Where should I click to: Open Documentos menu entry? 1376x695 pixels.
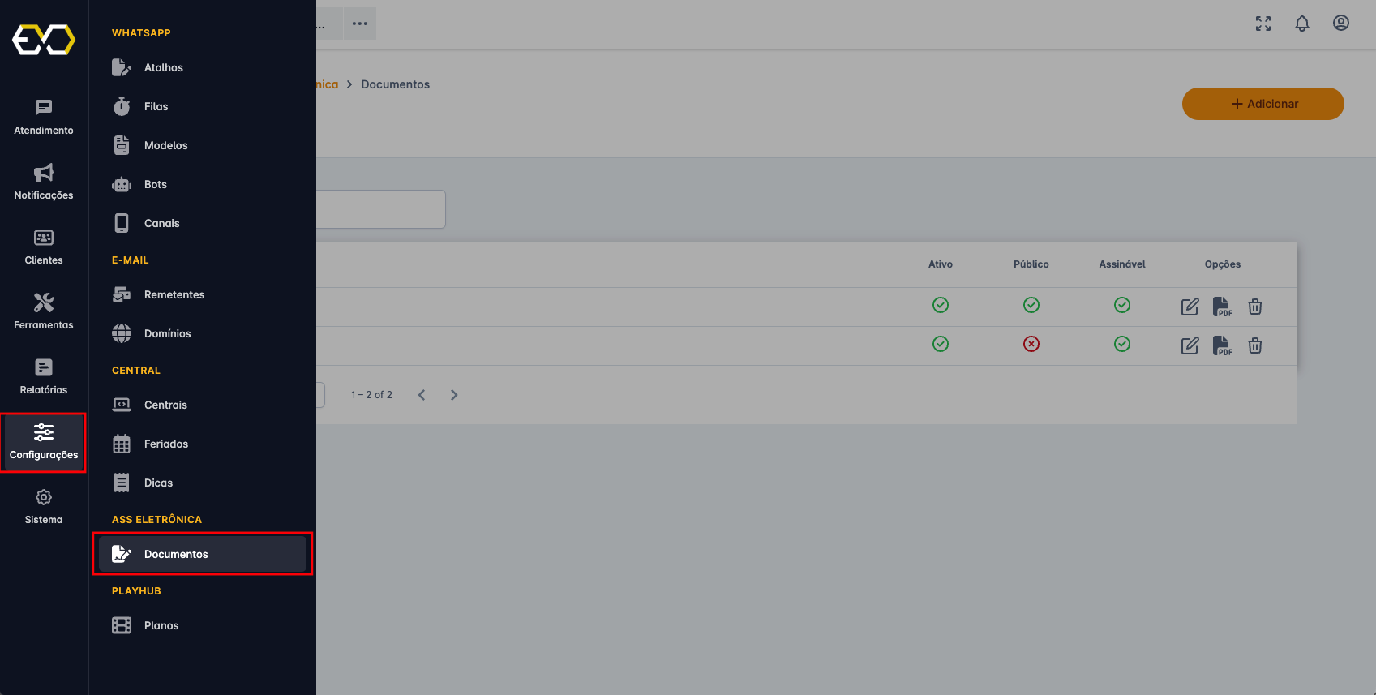pos(176,554)
